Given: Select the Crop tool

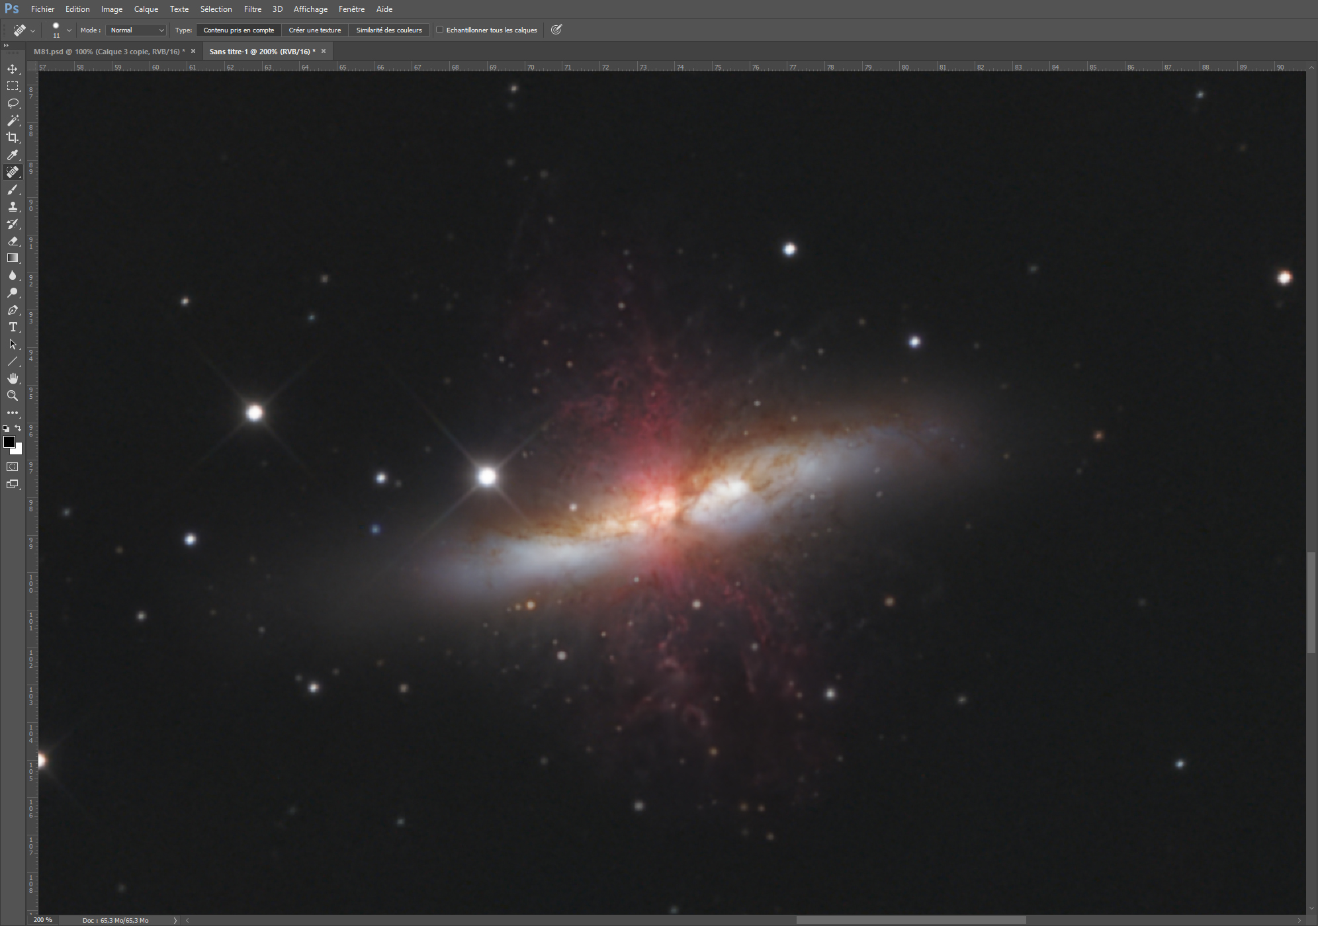Looking at the screenshot, I should pyautogui.click(x=13, y=138).
